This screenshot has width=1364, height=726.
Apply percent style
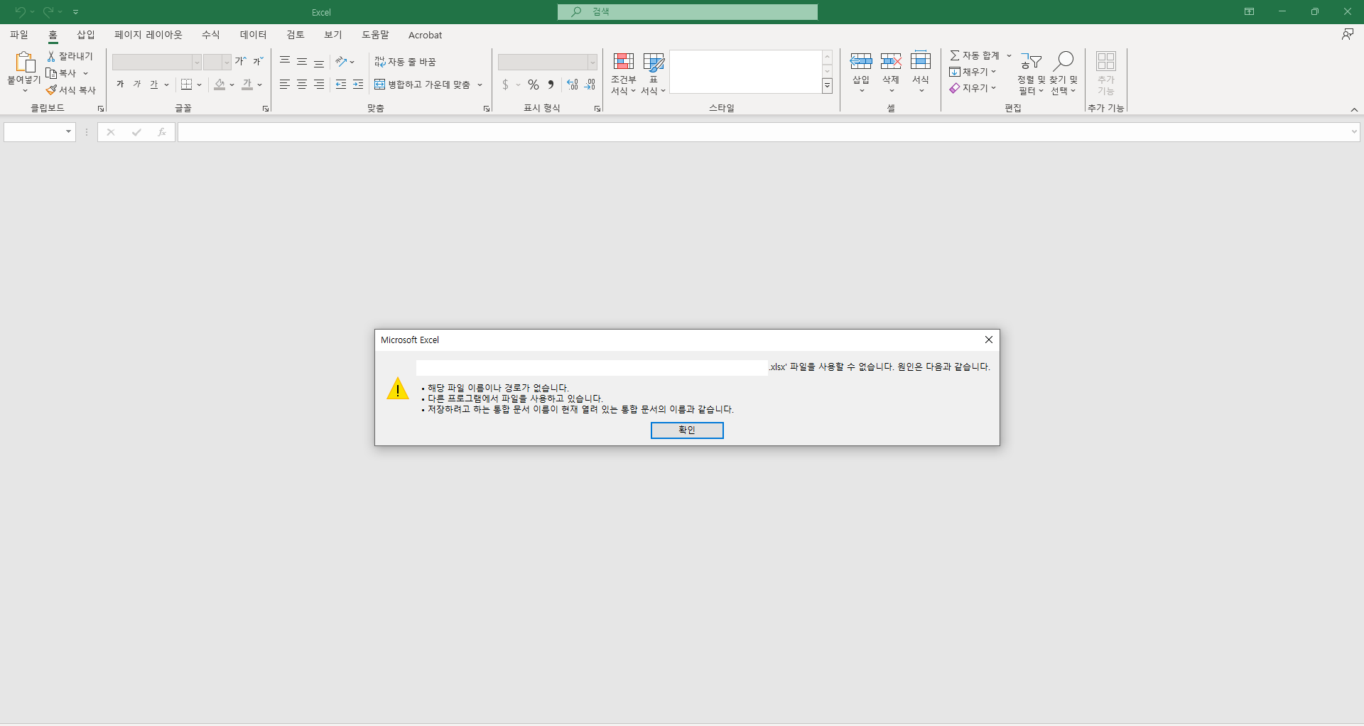coord(534,85)
